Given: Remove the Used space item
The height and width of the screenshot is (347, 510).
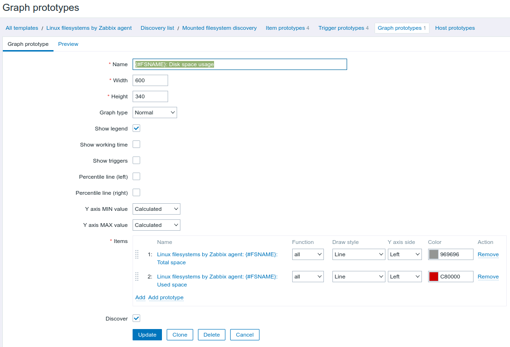Looking at the screenshot, I should (x=488, y=277).
